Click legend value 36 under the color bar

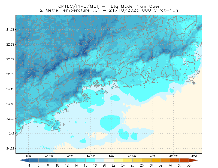179,165
